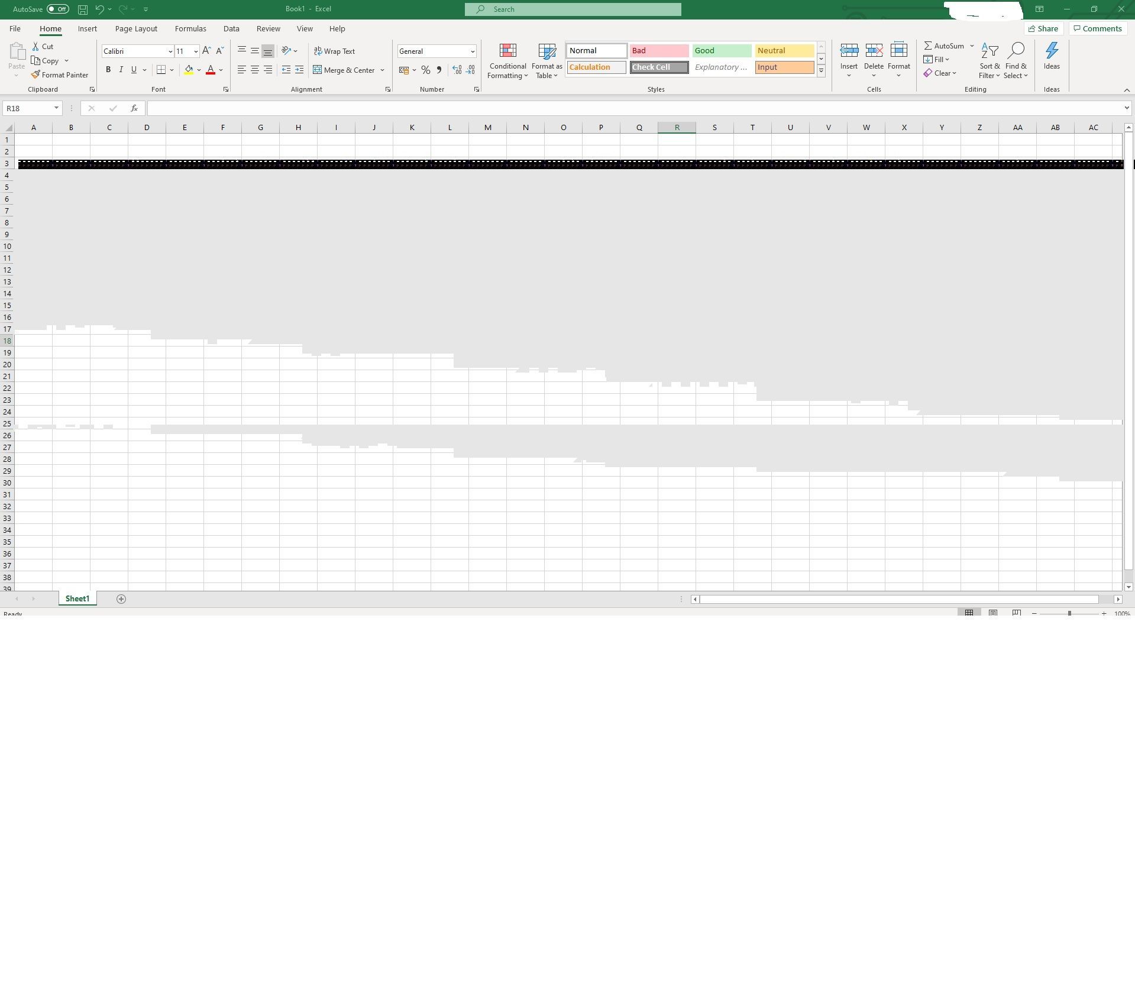Viewport: 1135px width, 984px height.
Task: Toggle italic formatting
Action: tap(121, 70)
